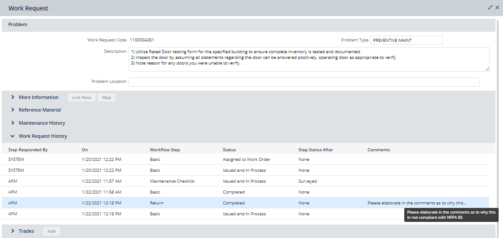The image size is (503, 238).
Task: Click the second SYSTEM row's Issued and In Process cell
Action: tap(244, 170)
